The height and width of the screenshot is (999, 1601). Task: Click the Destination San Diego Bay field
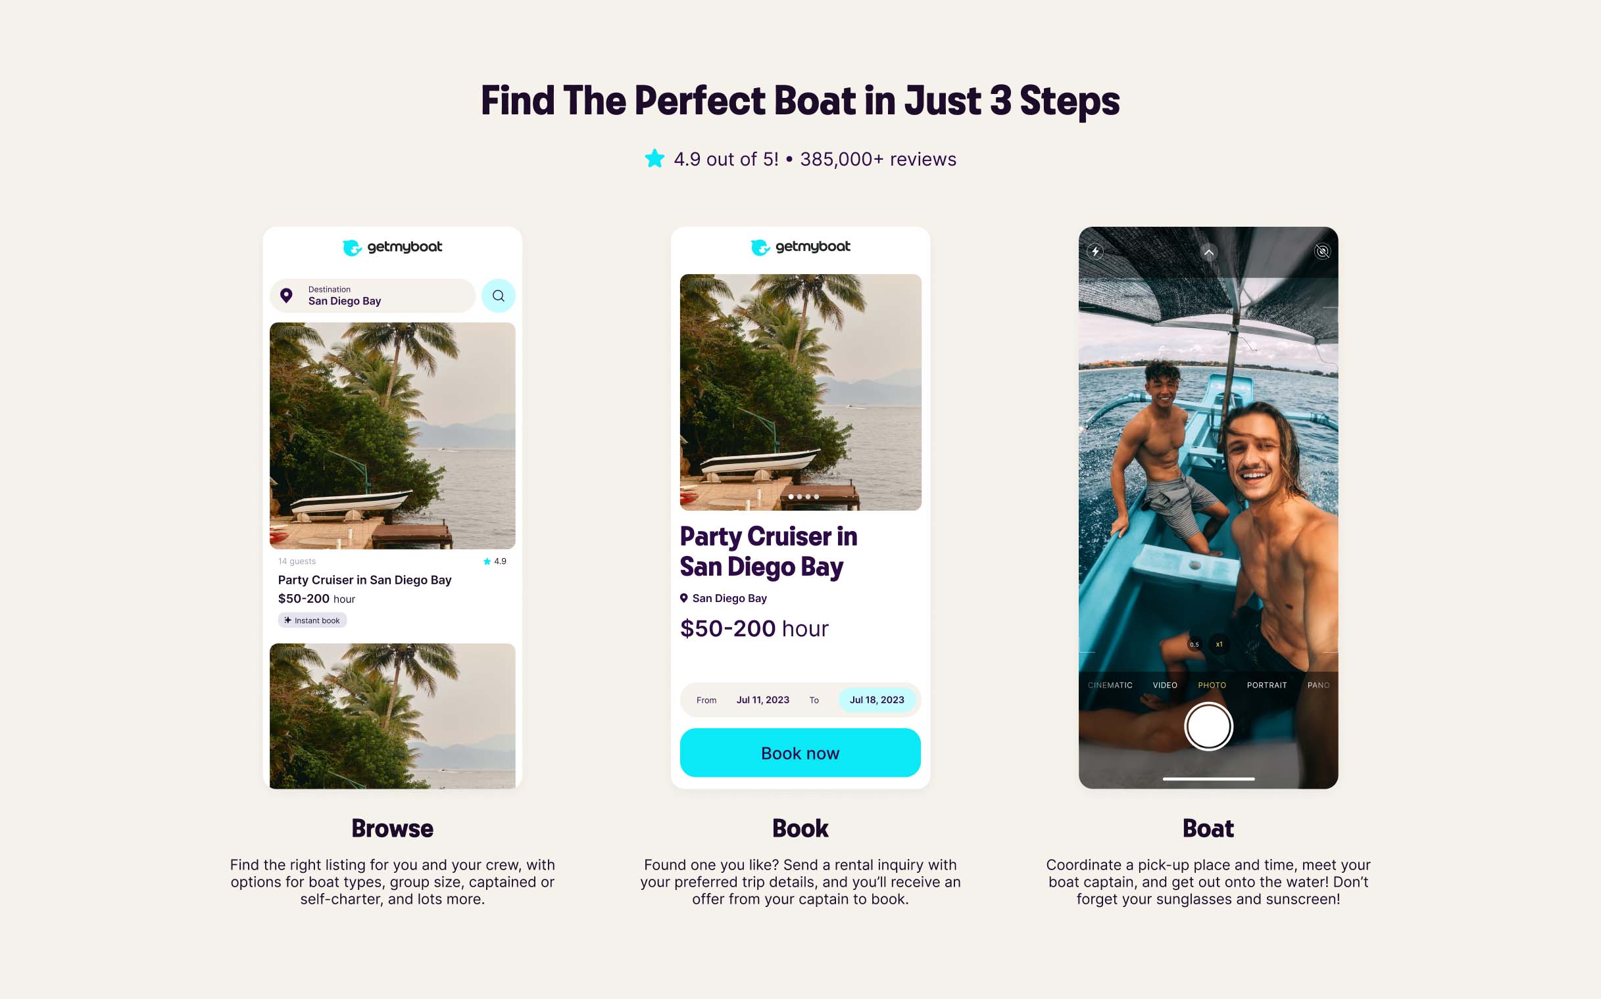coord(373,295)
